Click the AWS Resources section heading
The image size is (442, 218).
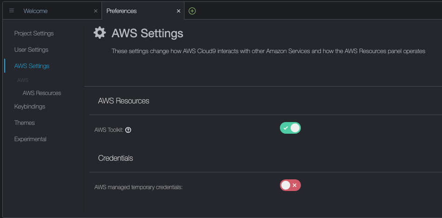pos(123,101)
